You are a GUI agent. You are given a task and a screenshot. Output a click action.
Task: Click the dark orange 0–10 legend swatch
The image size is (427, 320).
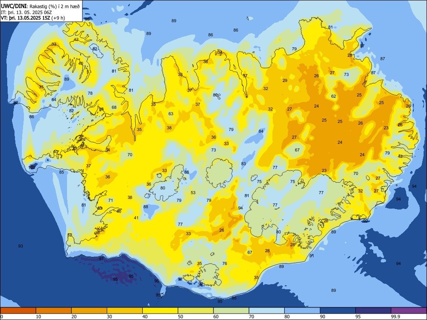[x=18, y=311]
